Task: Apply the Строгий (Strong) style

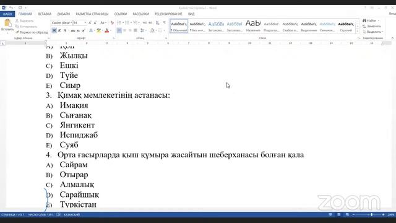Action: [346, 26]
